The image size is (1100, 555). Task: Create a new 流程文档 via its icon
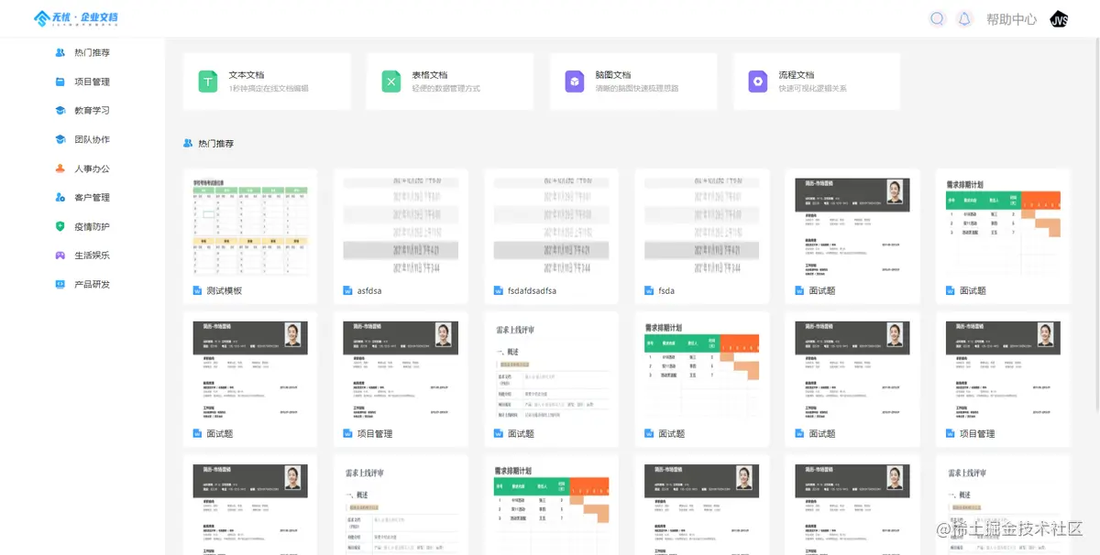[x=758, y=82]
